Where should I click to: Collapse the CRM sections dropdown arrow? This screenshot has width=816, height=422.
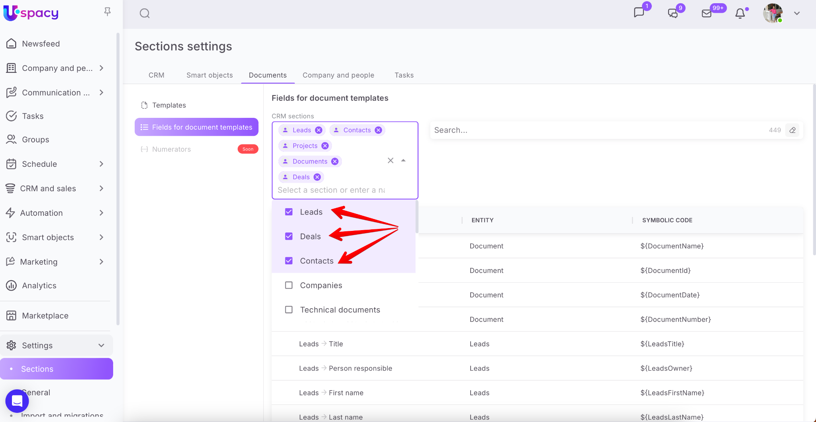coord(403,160)
